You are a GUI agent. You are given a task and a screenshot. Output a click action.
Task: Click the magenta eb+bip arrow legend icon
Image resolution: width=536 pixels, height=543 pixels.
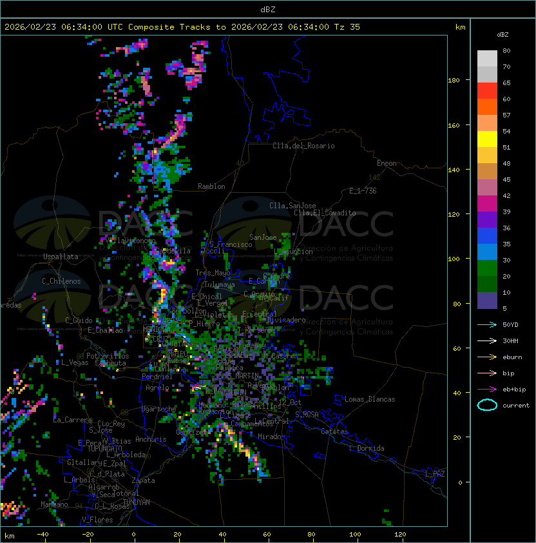[x=487, y=390]
